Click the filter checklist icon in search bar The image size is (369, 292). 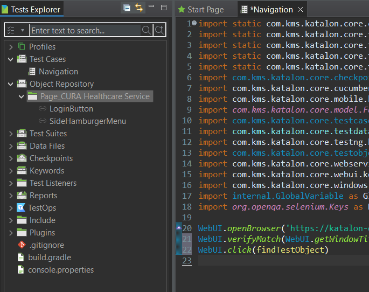(11, 30)
